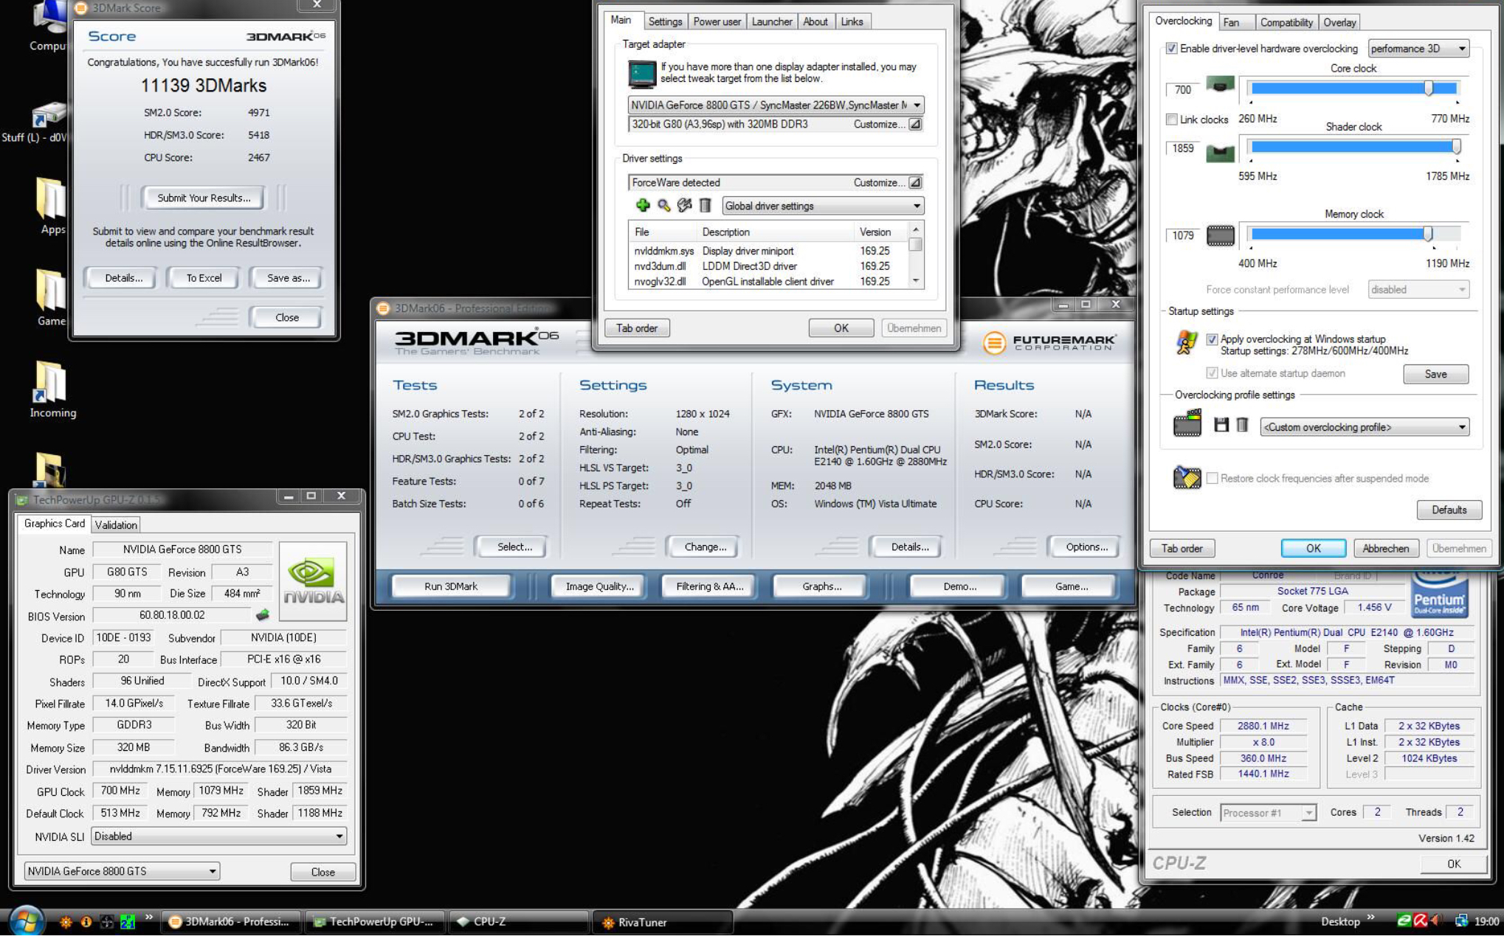Click the overclocking profile memory chip icon
Image resolution: width=1504 pixels, height=939 pixels.
tap(1187, 423)
